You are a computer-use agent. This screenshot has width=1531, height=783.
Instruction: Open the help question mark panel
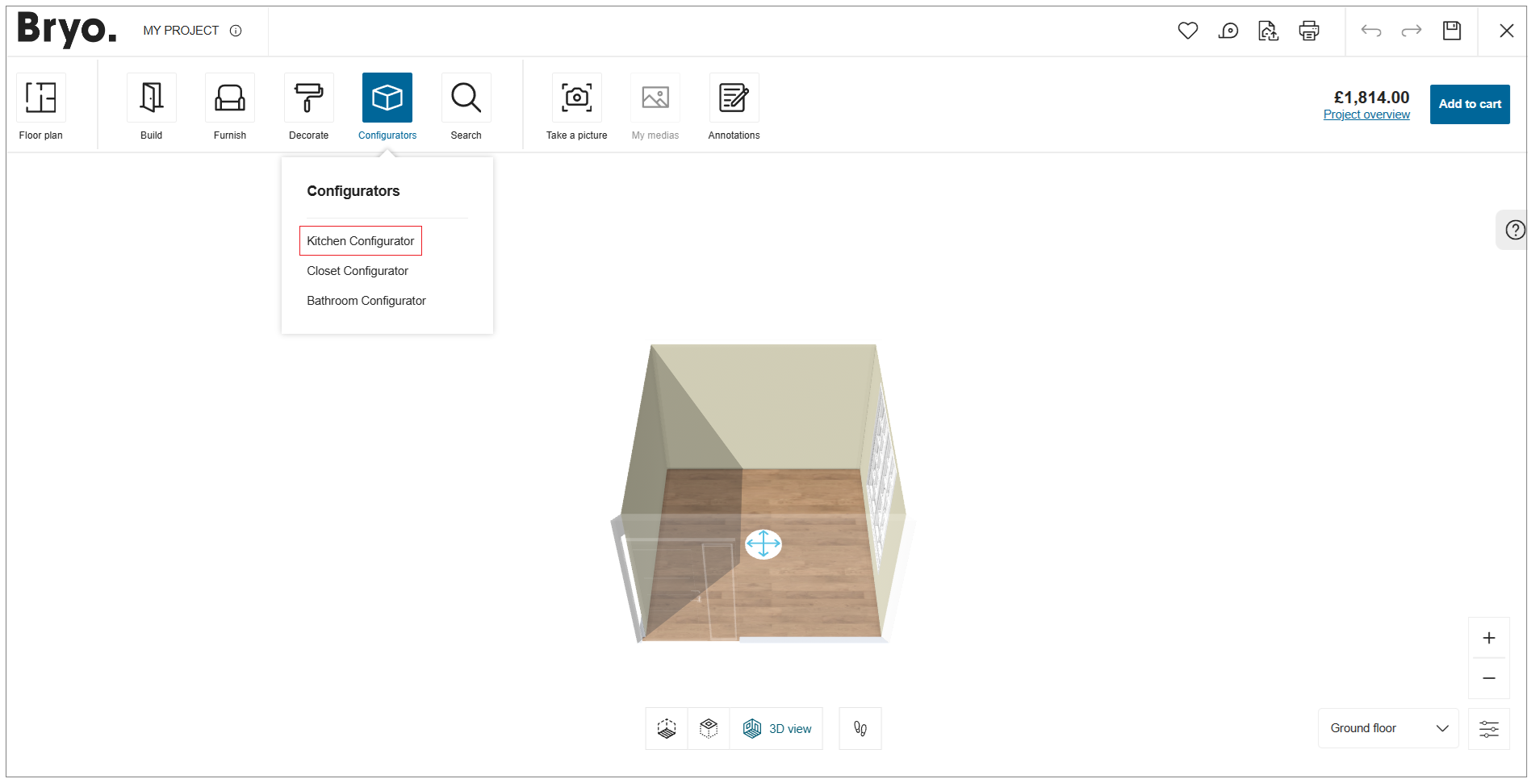click(1514, 230)
